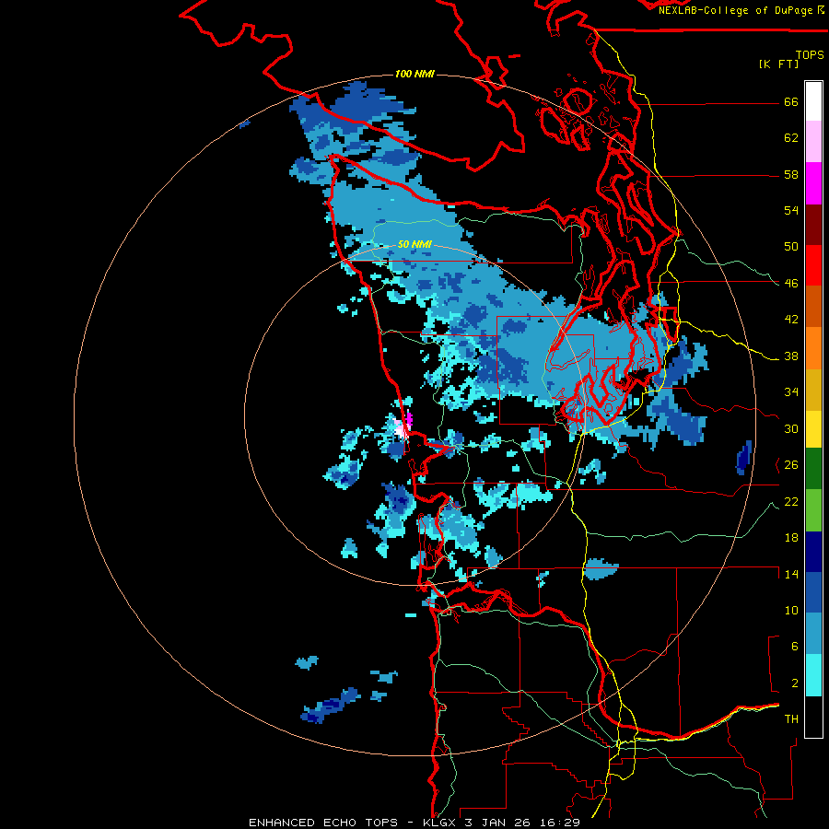This screenshot has width=829, height=829.
Task: Click the '50 NMI' range ring label
Action: tap(414, 244)
